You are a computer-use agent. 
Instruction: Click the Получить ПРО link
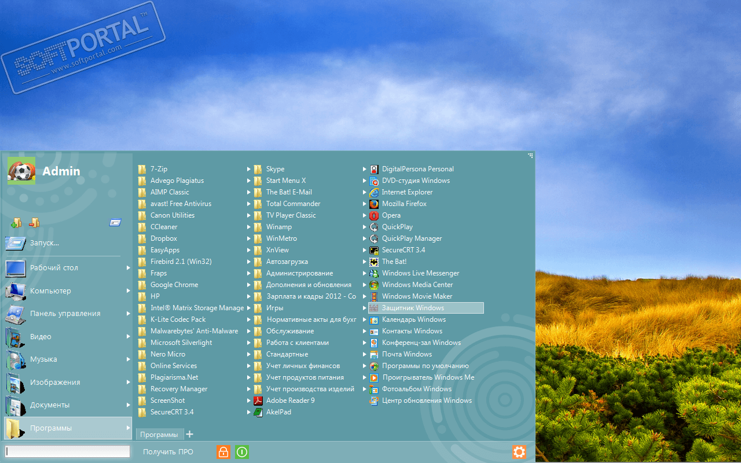click(168, 452)
